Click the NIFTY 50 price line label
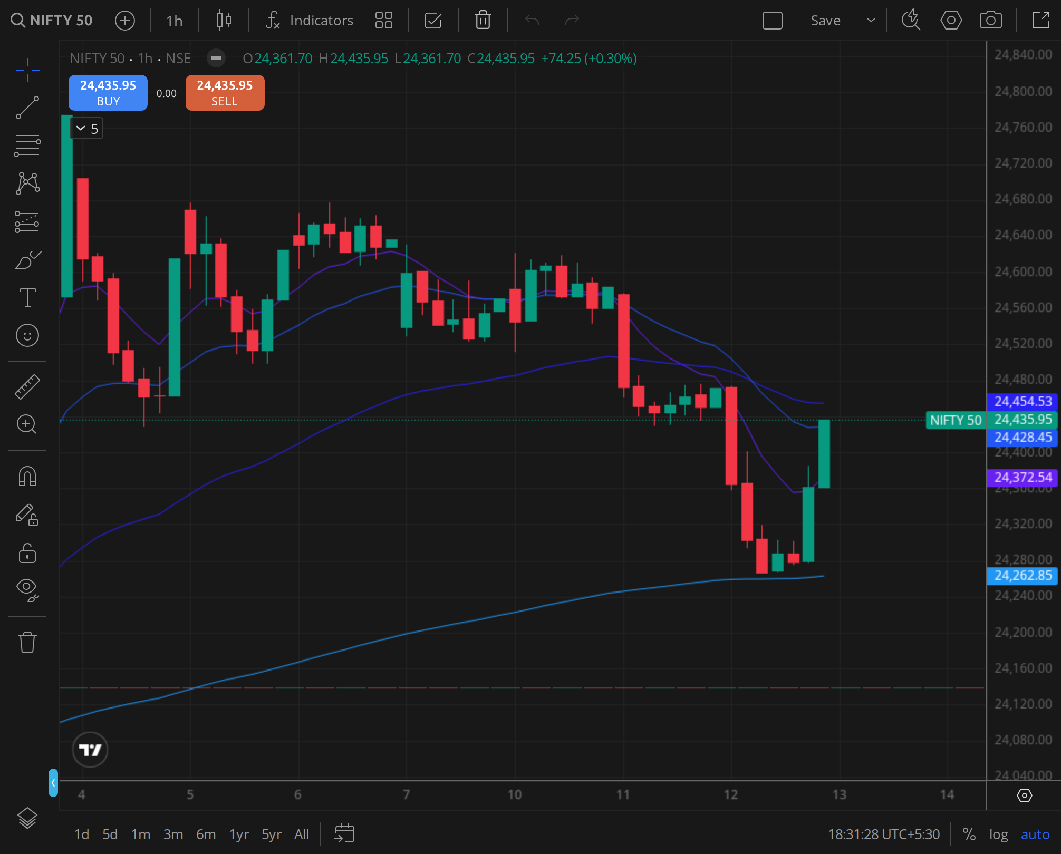 [x=956, y=420]
